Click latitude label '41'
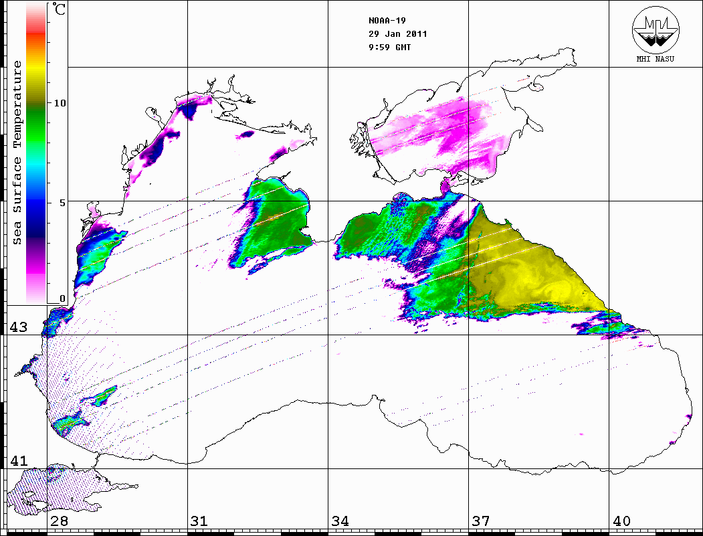This screenshot has width=703, height=536. 18,460
